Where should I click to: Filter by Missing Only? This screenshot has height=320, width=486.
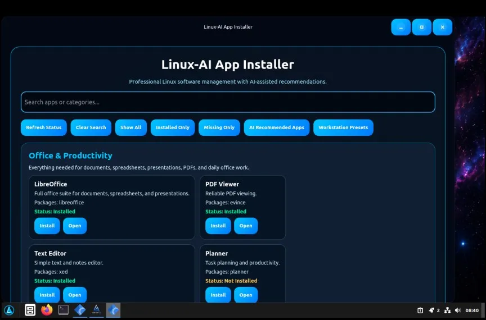coord(219,127)
